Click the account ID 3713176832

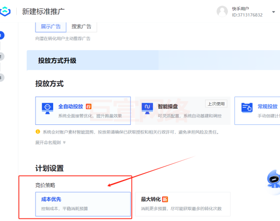click(x=247, y=15)
